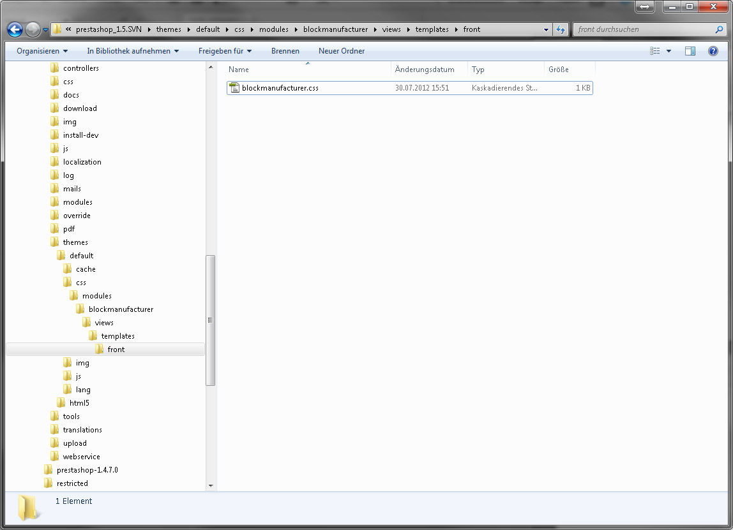Viewport: 733px width, 530px height.
Task: Select the templates folder in the tree
Action: click(x=117, y=336)
